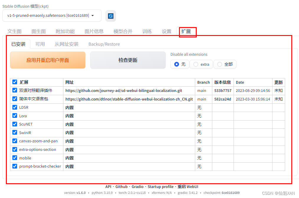Click the Startup profile footer link
299x198 pixels.
[x=160, y=187]
